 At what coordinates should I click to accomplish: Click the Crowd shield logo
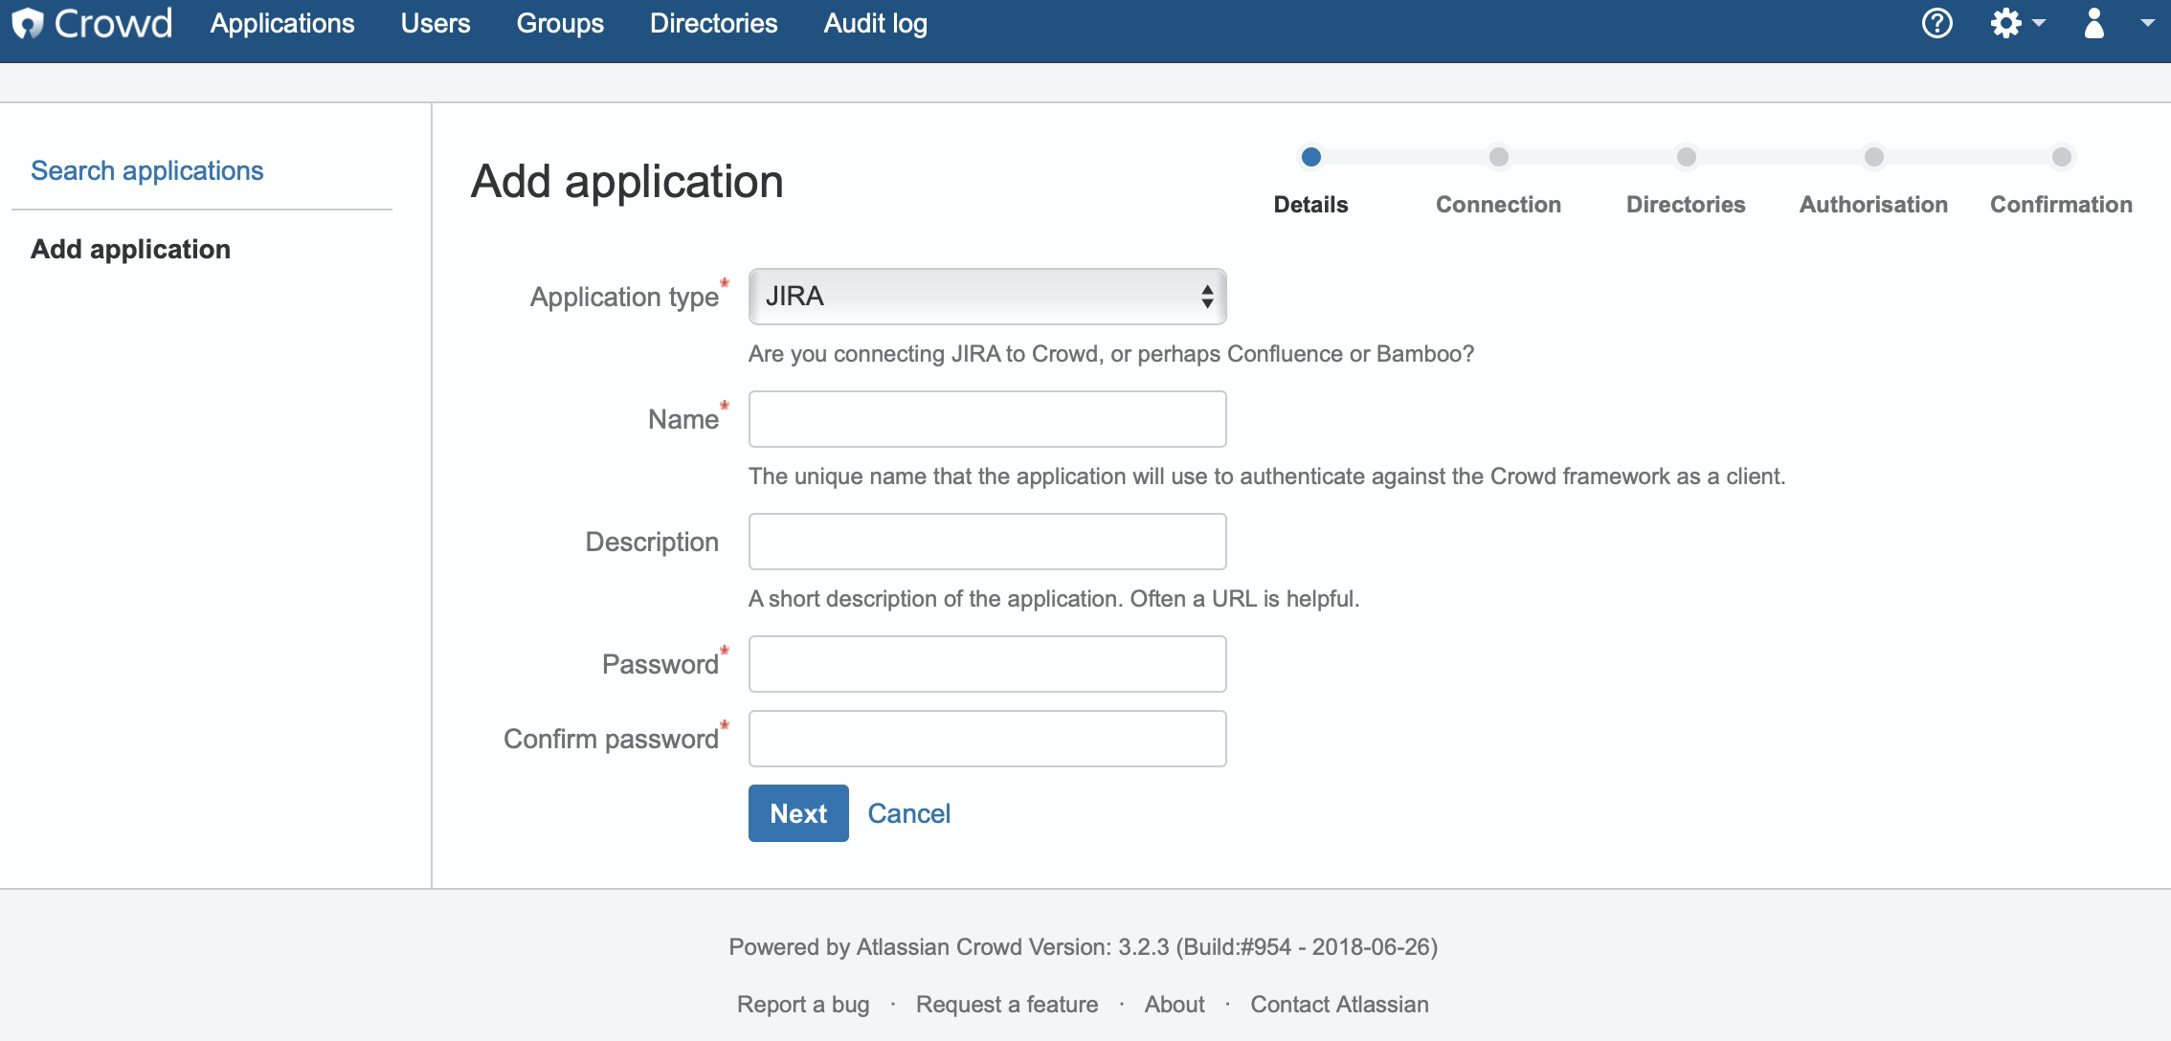coord(30,22)
